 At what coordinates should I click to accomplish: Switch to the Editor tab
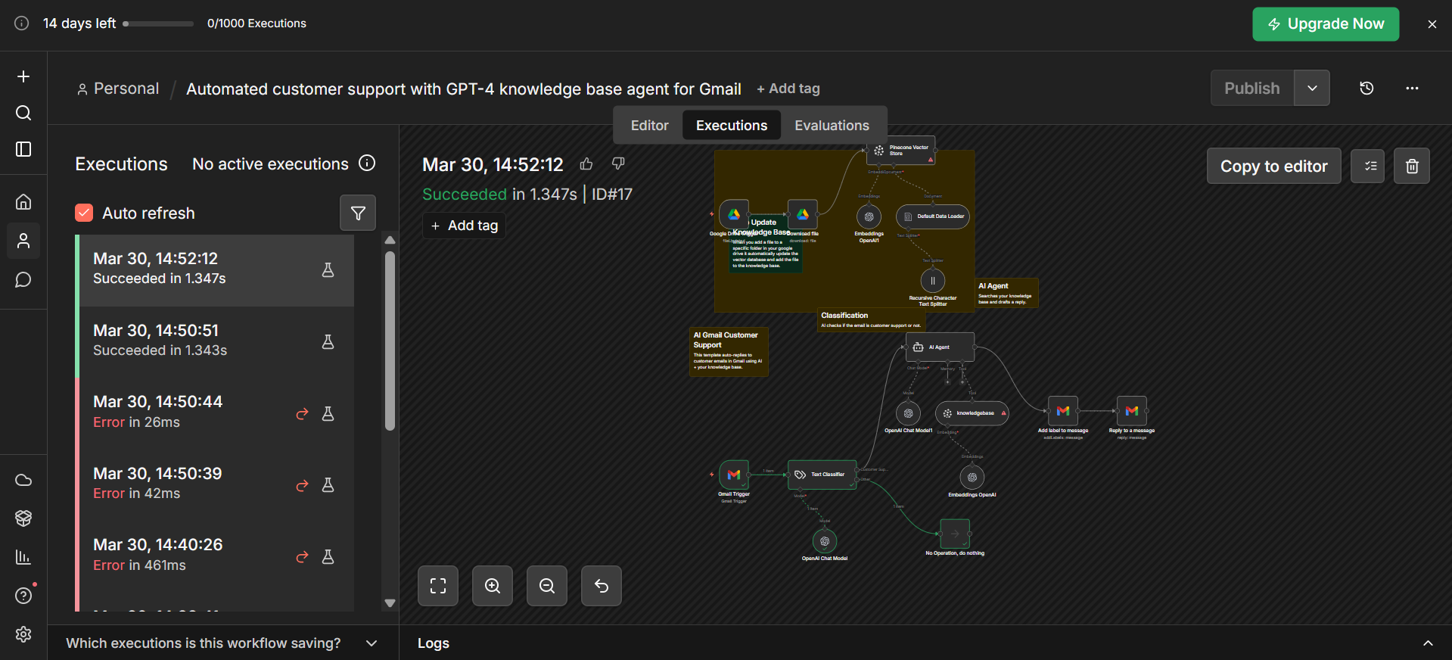649,126
